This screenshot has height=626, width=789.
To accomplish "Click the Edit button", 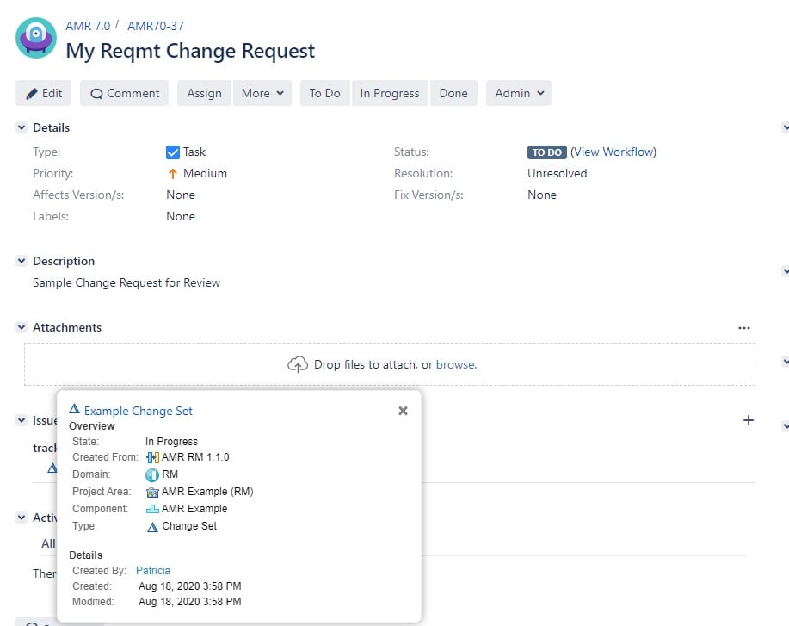I will (43, 93).
